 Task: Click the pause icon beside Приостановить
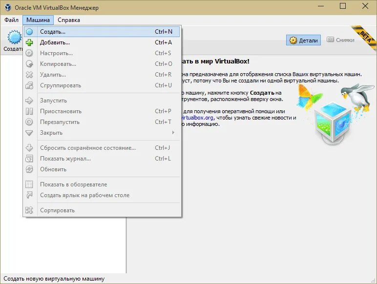[29, 111]
